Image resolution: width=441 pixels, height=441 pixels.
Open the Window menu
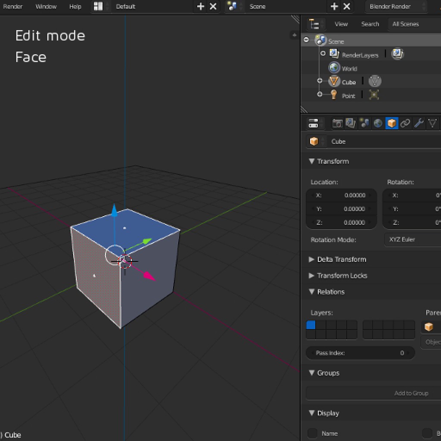(46, 6)
